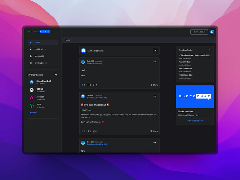
Task: Open the wallet address dropdown
Action: click(x=199, y=32)
